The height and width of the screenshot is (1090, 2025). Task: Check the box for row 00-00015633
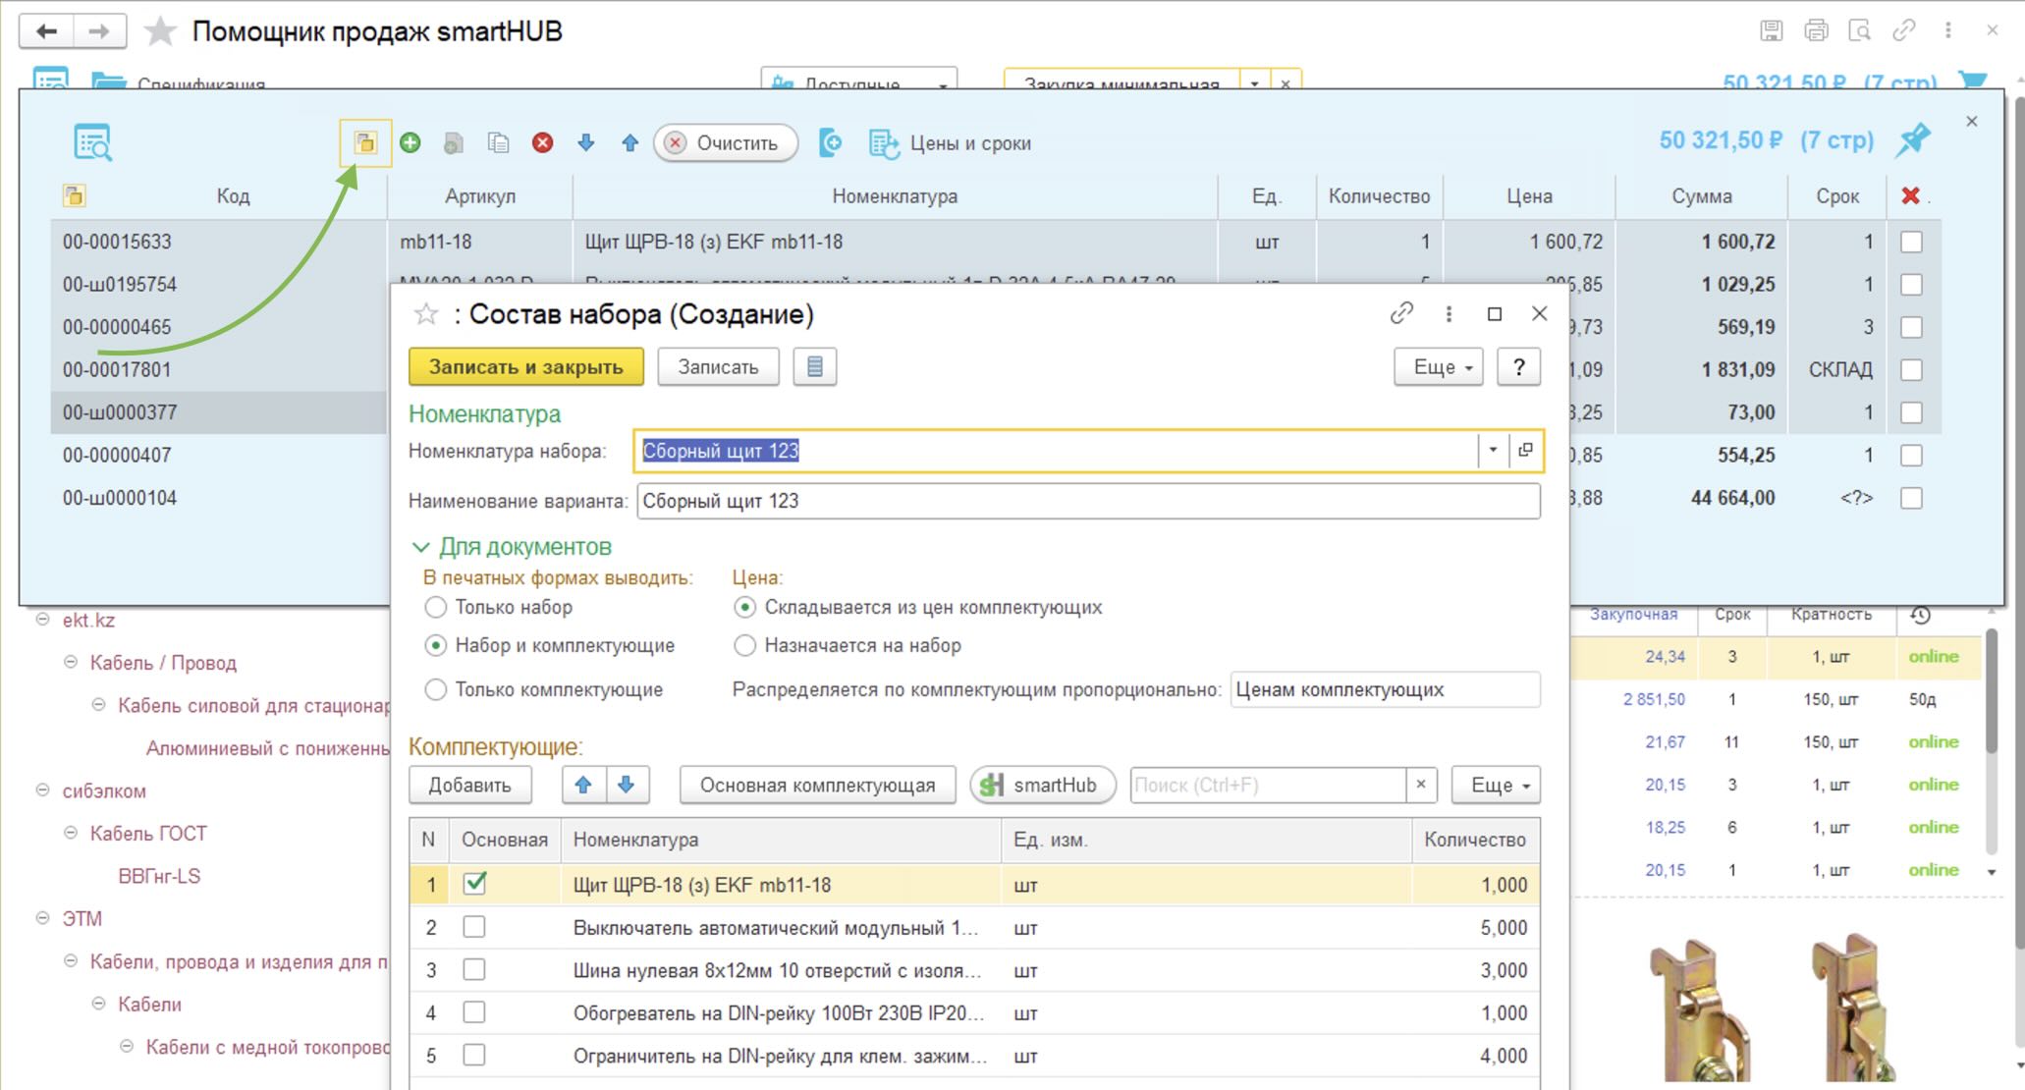[x=1911, y=242]
